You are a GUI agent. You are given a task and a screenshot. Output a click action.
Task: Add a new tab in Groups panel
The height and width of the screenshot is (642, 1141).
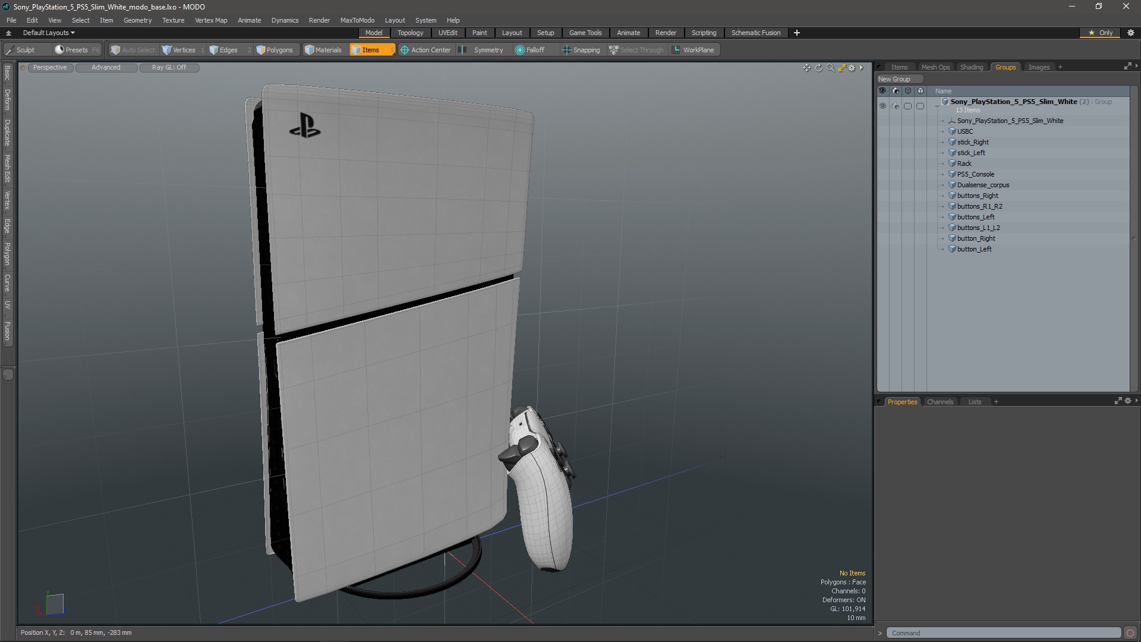(1060, 67)
